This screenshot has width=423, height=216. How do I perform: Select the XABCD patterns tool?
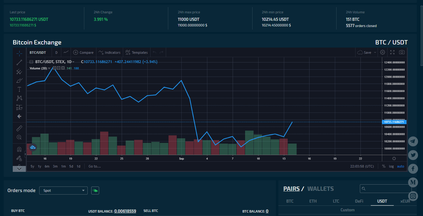coord(19,98)
